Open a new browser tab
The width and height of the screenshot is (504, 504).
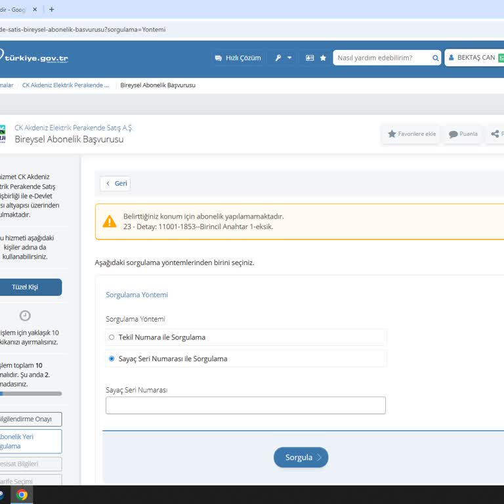(x=52, y=10)
